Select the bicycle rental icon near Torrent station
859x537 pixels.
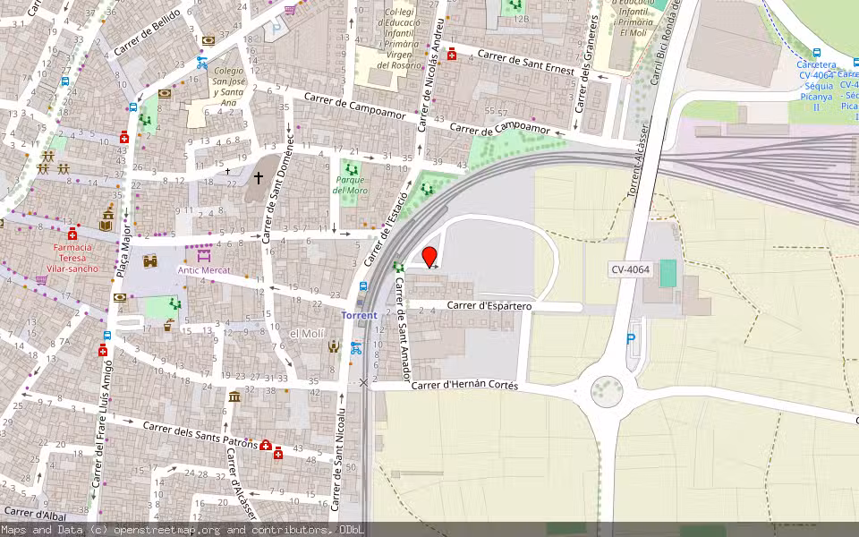(356, 348)
